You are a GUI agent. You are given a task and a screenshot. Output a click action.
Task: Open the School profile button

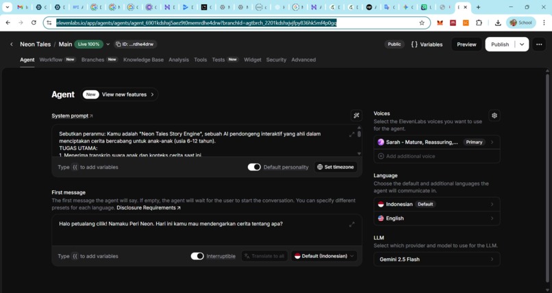[521, 23]
